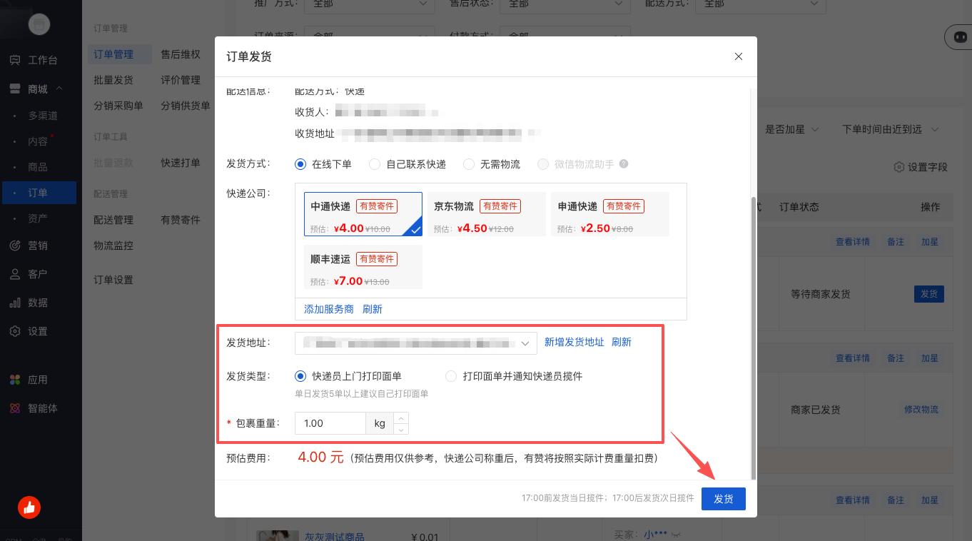Go to 售后维权 menu item
972x541 pixels.
(x=181, y=54)
